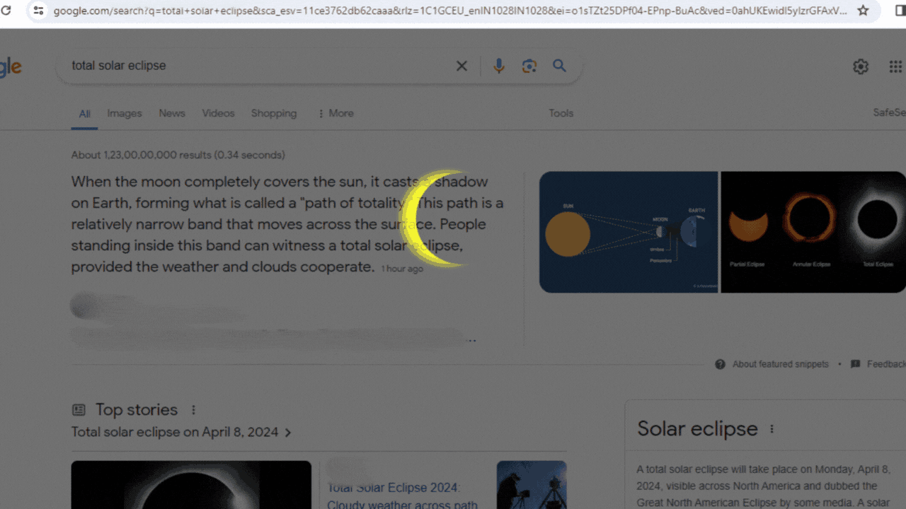The width and height of the screenshot is (906, 509).
Task: Open Google apps grid icon
Action: [x=895, y=66]
